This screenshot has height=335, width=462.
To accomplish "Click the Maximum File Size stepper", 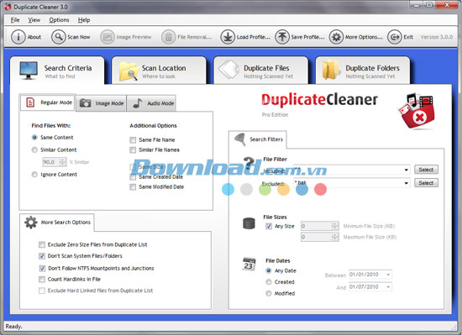I will click(x=334, y=237).
